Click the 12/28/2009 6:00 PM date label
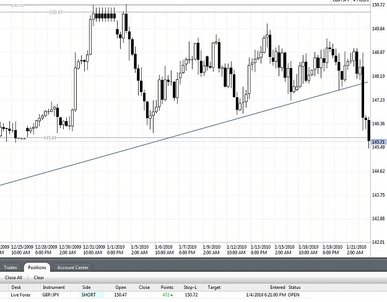Screen dimensions: 387x302 coord(46,249)
